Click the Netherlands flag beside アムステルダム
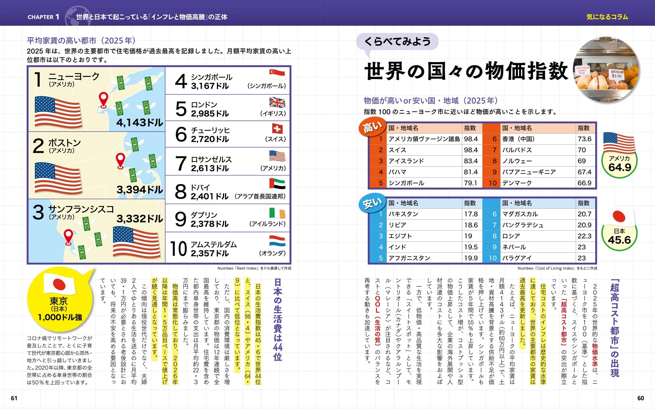This screenshot has width=655, height=410. click(277, 241)
